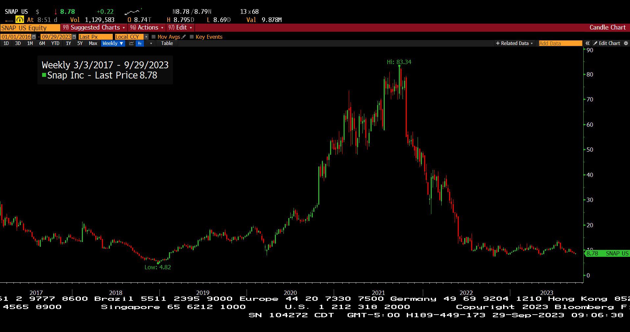Expand the Suggested Charts dropdown

[94, 28]
